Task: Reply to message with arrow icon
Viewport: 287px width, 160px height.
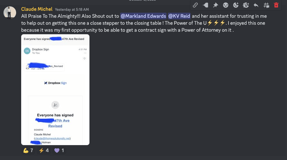Action: [256, 5]
